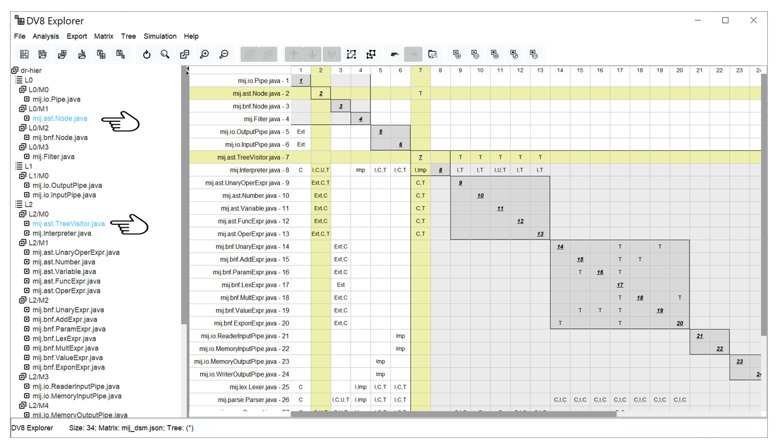Click the tree panel vertical scrollbar
782x445 pixels.
coord(184,194)
